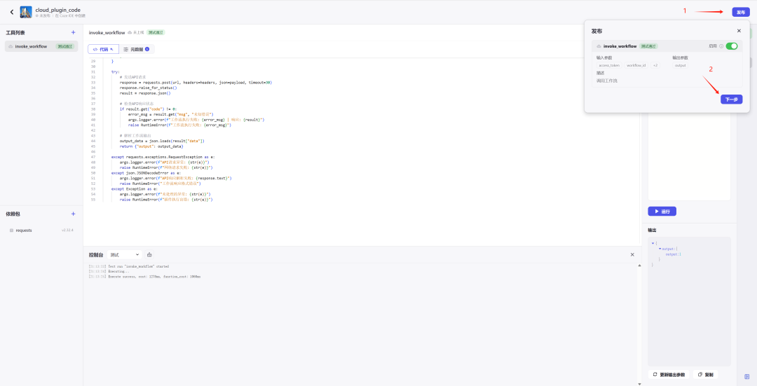This screenshot has width=757, height=386.
Task: Go back using the left arrow icon
Action: (12, 12)
